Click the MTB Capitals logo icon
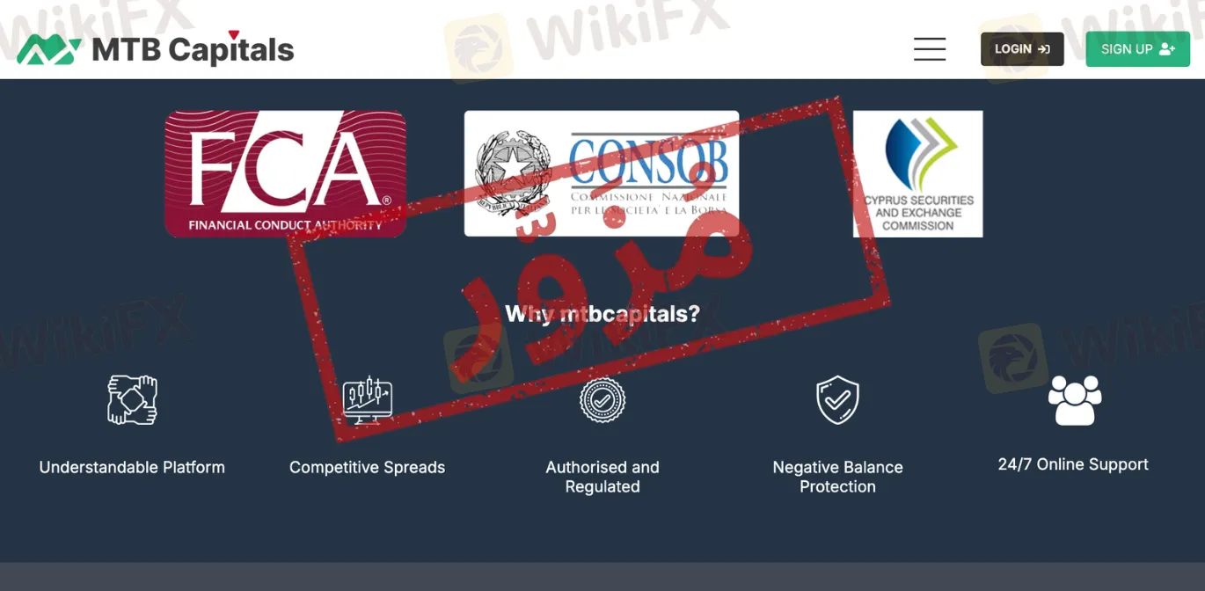This screenshot has height=591, width=1205. tap(49, 50)
